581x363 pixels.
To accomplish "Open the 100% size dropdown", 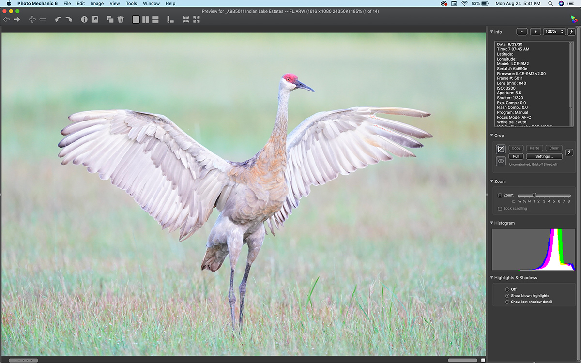I will [554, 31].
